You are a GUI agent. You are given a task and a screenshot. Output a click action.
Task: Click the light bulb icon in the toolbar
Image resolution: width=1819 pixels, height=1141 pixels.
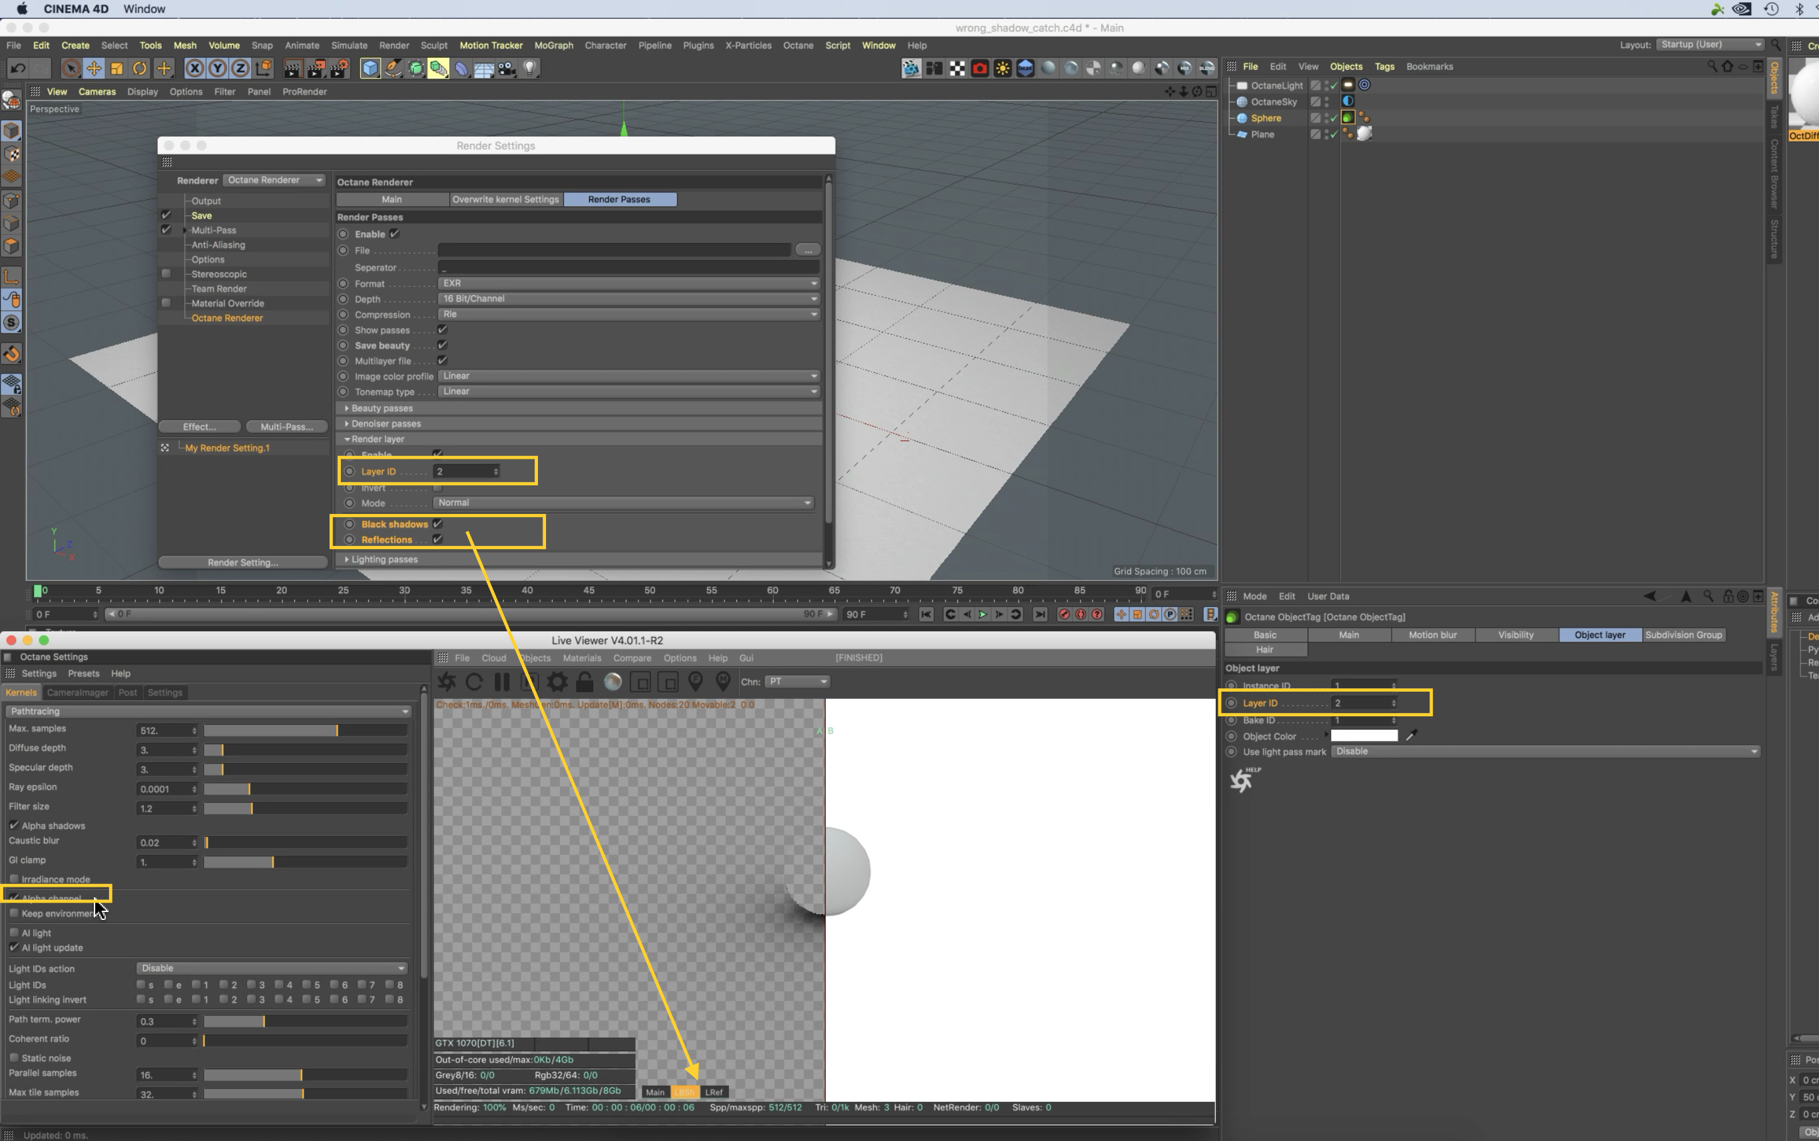point(530,69)
